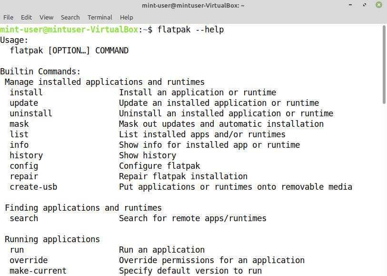Click the 'create-usb' command name

[x=33, y=187]
